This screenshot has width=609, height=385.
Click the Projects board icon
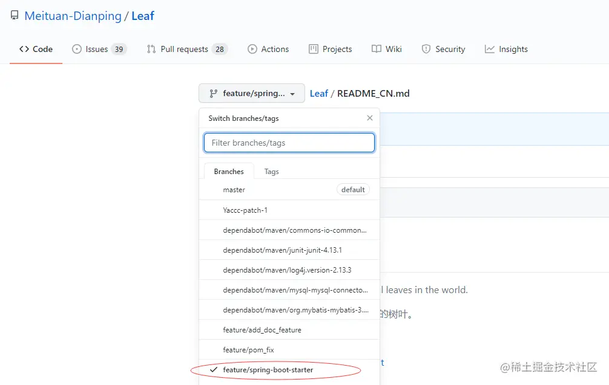(314, 49)
